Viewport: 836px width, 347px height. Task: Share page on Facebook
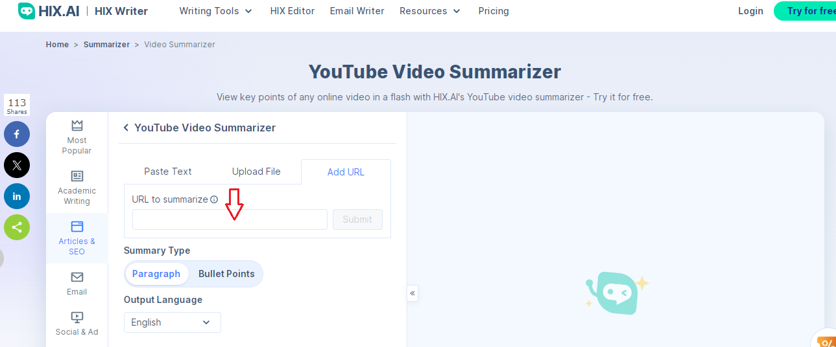17,134
